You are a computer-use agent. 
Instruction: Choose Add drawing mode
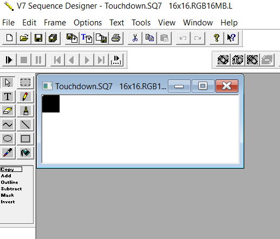6,176
